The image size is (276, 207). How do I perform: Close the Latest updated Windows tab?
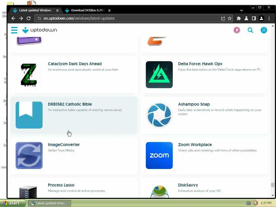57,11
